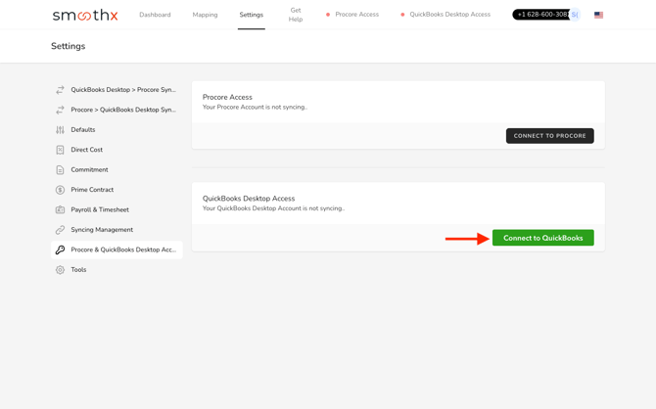This screenshot has width=656, height=409.
Task: Click the user avatar next to phone number
Action: pyautogui.click(x=576, y=15)
